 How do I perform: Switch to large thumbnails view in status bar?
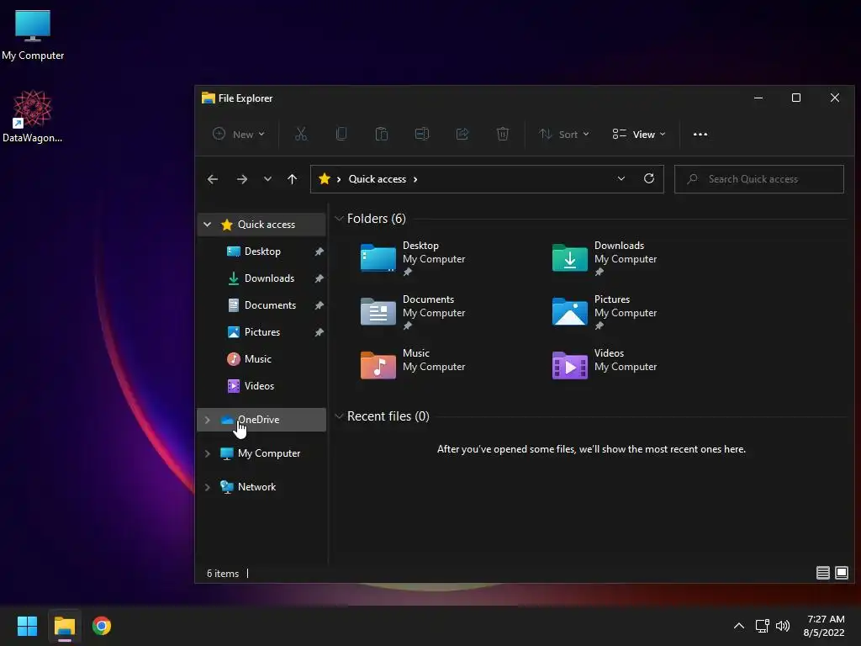[x=841, y=573]
